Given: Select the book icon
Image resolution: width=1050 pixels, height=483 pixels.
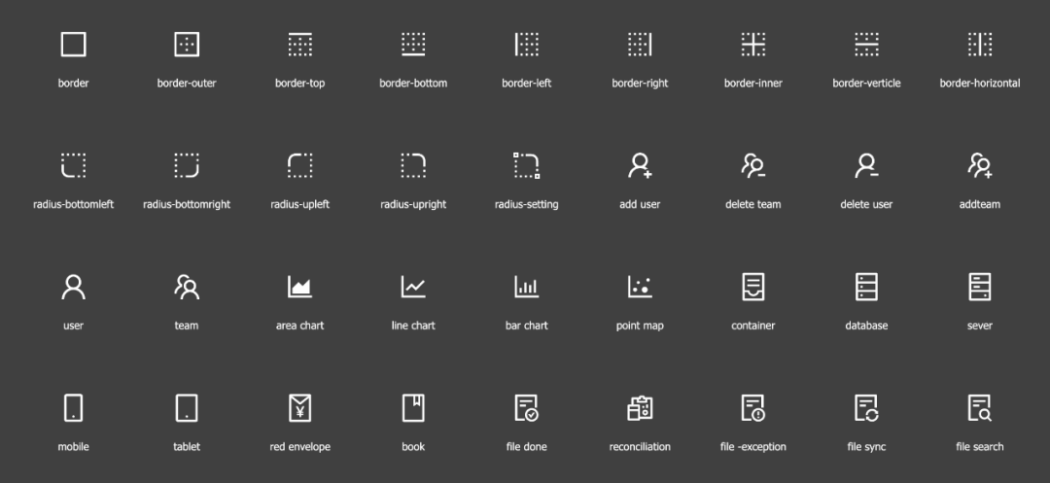Looking at the screenshot, I should click(x=413, y=407).
